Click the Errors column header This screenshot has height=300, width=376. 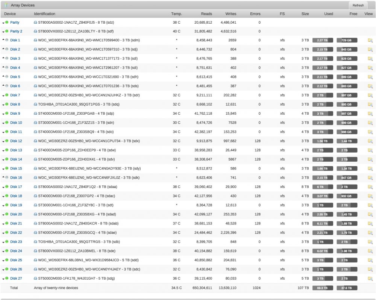[x=255, y=14]
